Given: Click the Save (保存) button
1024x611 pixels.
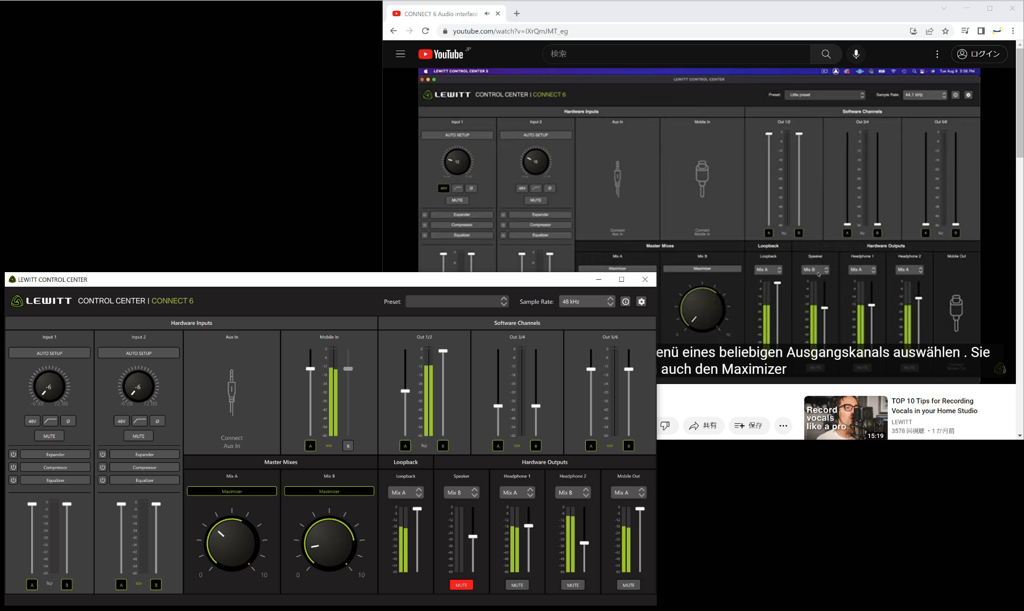Looking at the screenshot, I should [x=749, y=425].
